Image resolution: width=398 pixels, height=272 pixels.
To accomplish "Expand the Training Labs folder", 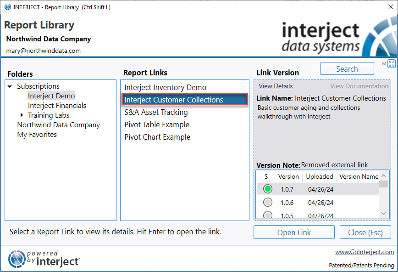I will click(x=22, y=115).
